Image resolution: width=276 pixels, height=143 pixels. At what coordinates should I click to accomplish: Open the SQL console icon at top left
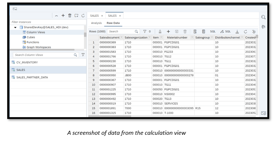click(15, 9)
